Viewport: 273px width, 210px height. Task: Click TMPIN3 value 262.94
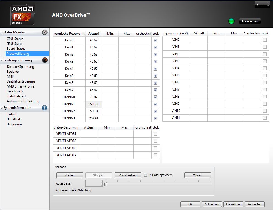94,118
